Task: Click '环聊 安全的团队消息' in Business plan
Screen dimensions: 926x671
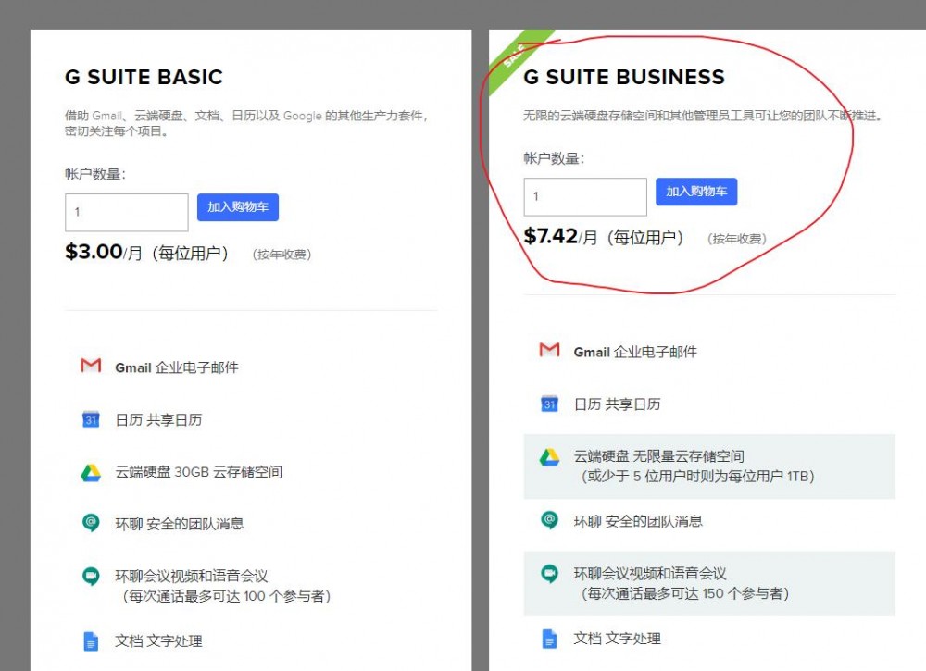Action: (638, 521)
